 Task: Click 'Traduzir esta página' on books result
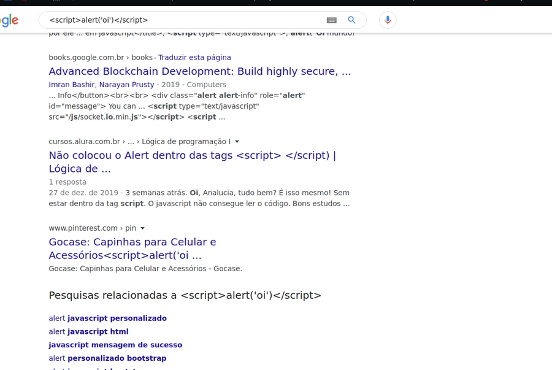pos(194,57)
